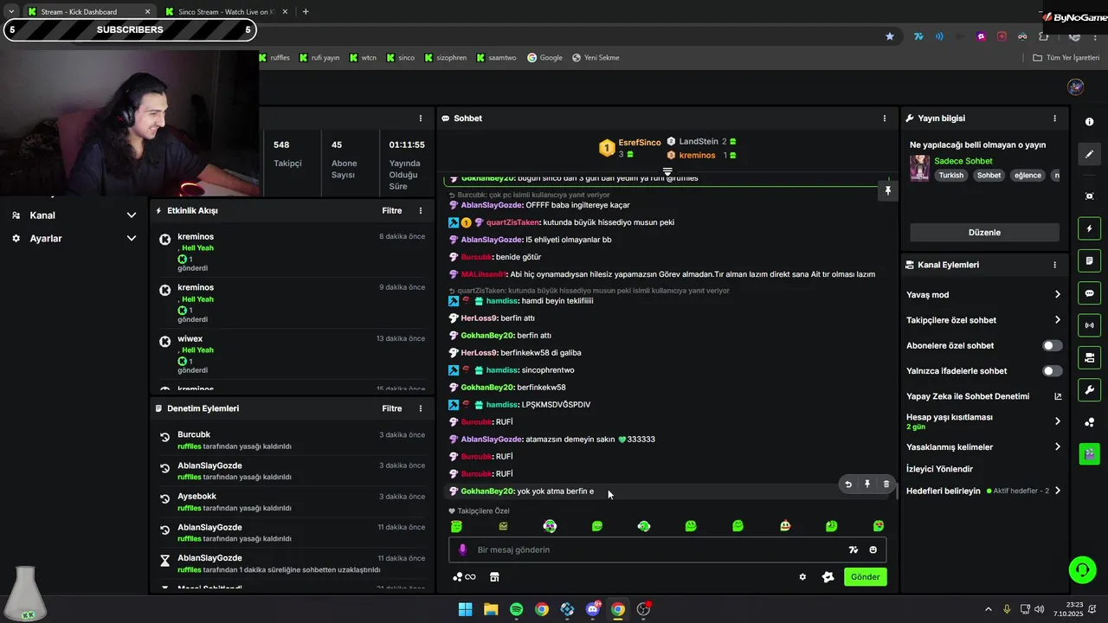
Task: Expand Takipçilere özel sohbet options
Action: click(1057, 320)
